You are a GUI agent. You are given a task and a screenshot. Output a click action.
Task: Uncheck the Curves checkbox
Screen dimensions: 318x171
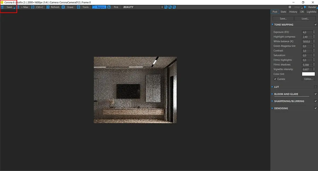[275, 79]
